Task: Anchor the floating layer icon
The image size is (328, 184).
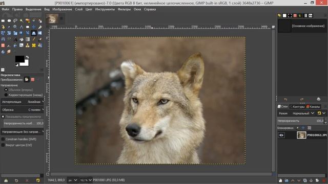Action: point(311,180)
